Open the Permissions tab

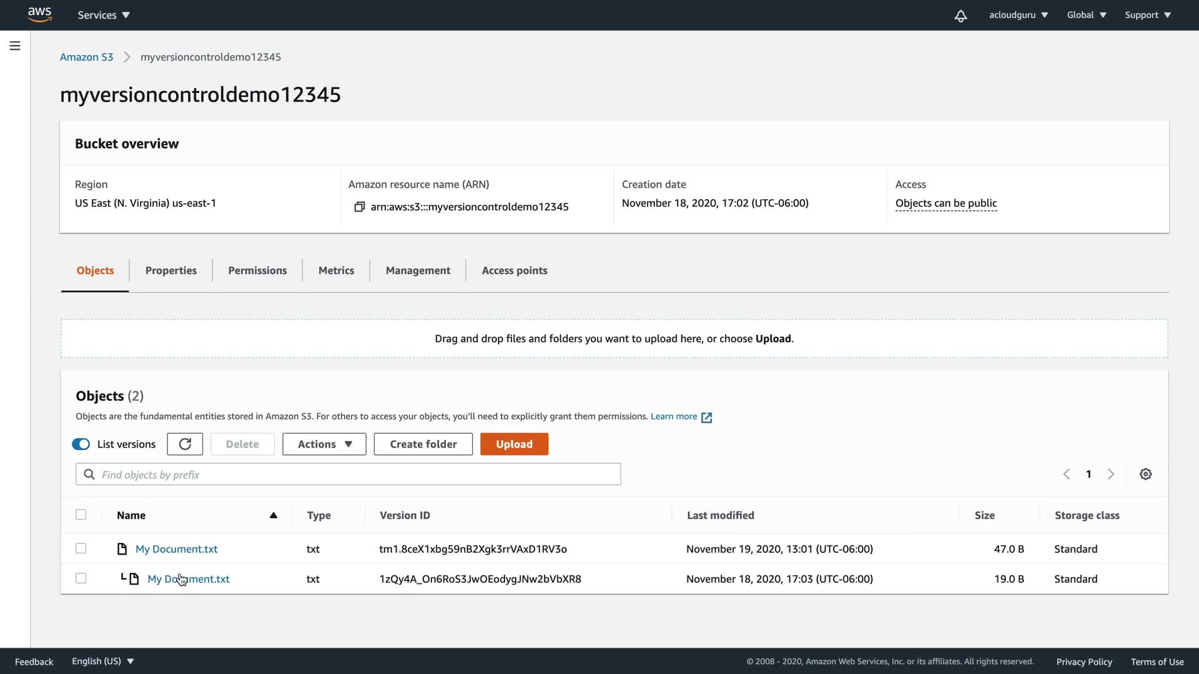257,270
